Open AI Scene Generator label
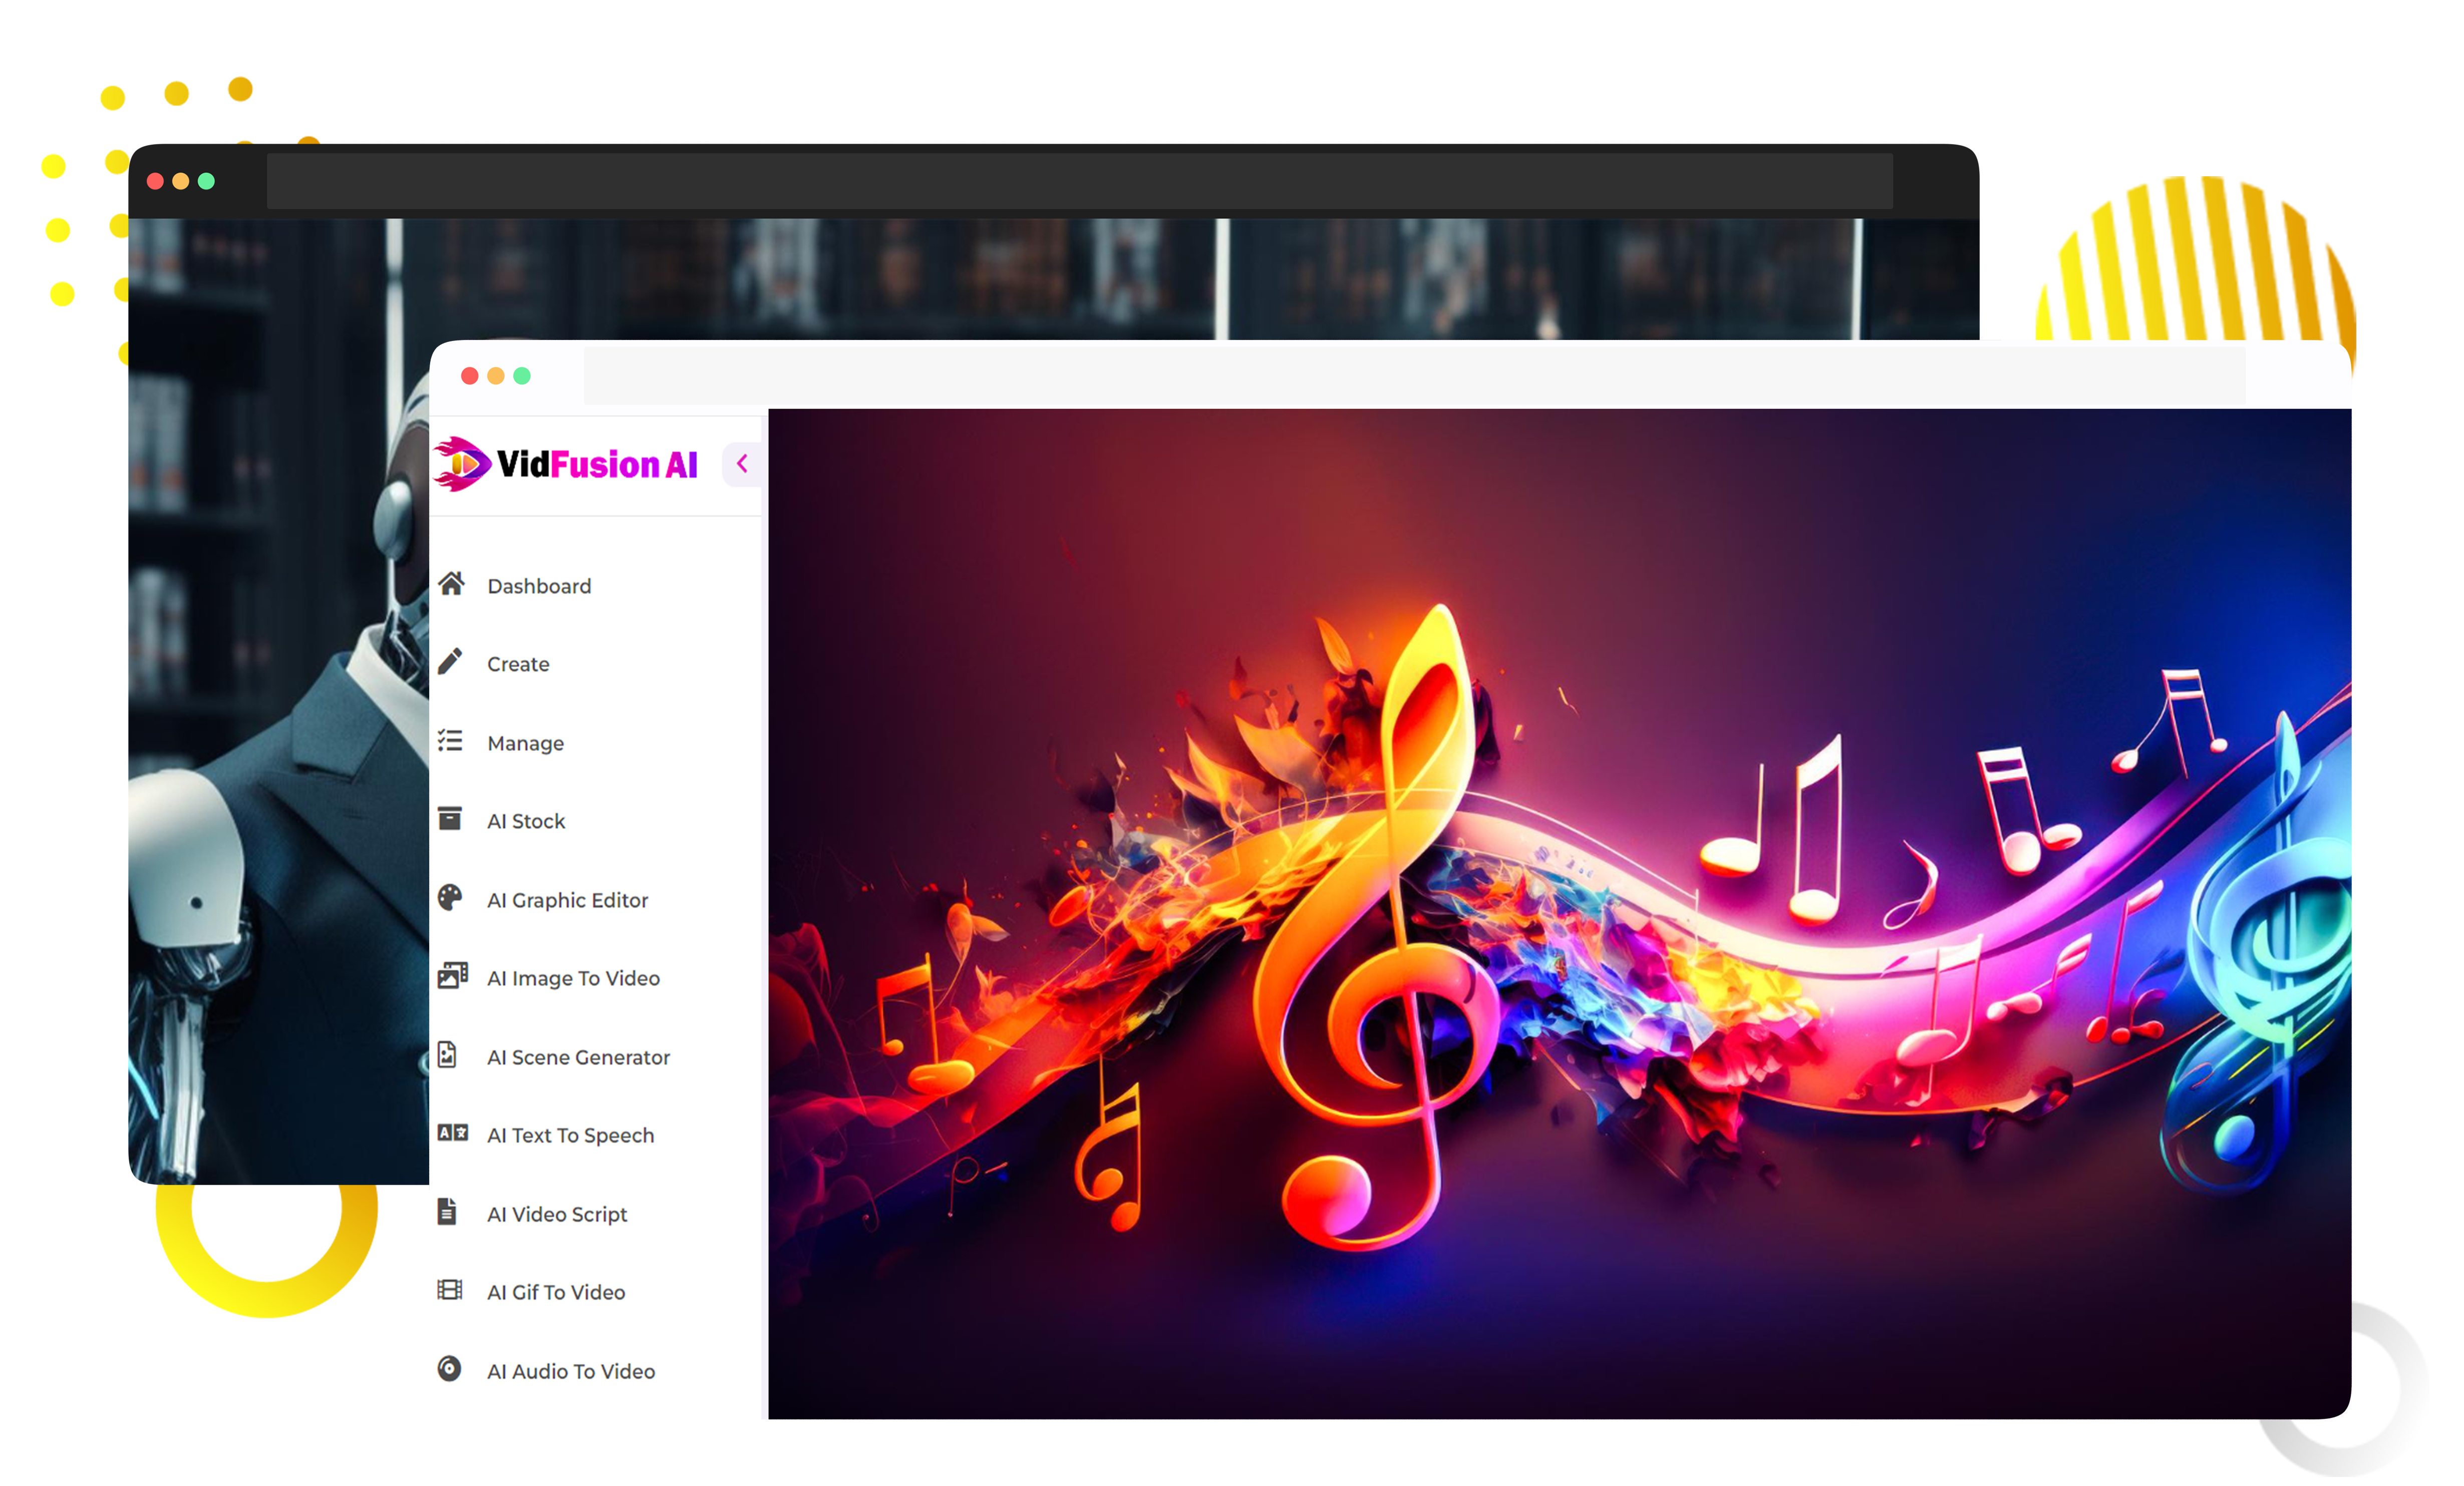Image resolution: width=2464 pixels, height=1486 pixels. [x=578, y=1057]
